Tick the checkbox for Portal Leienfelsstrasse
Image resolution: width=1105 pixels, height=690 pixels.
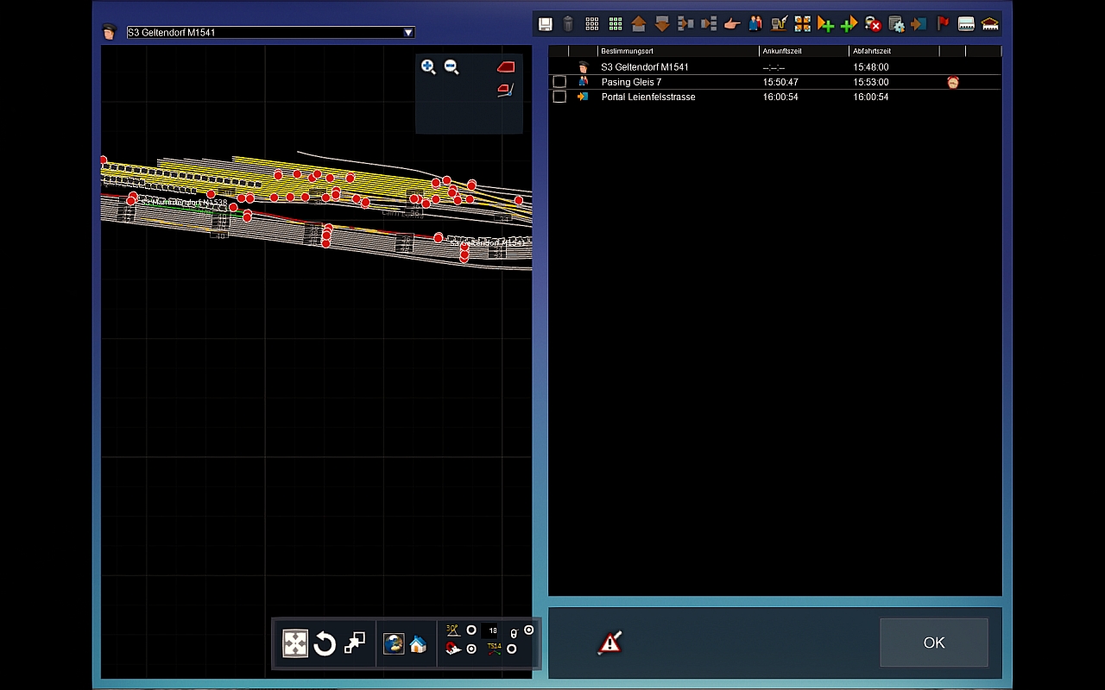point(559,97)
